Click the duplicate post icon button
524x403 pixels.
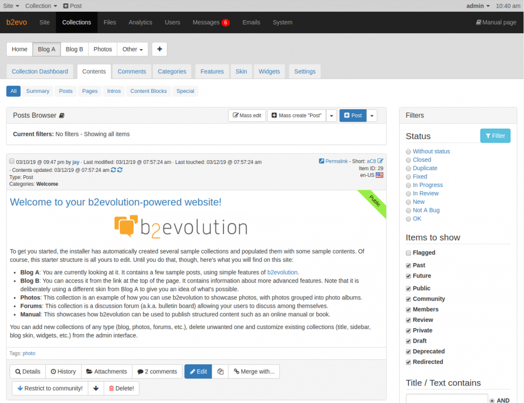[x=220, y=372]
